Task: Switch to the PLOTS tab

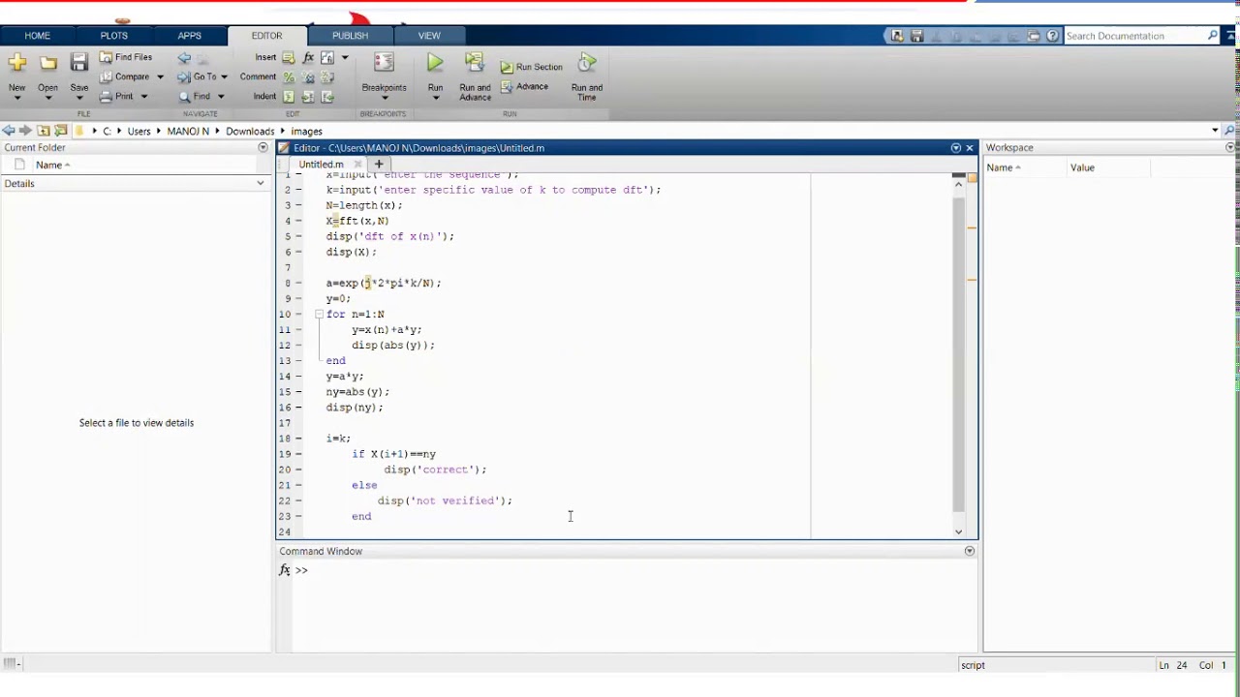Action: [113, 36]
